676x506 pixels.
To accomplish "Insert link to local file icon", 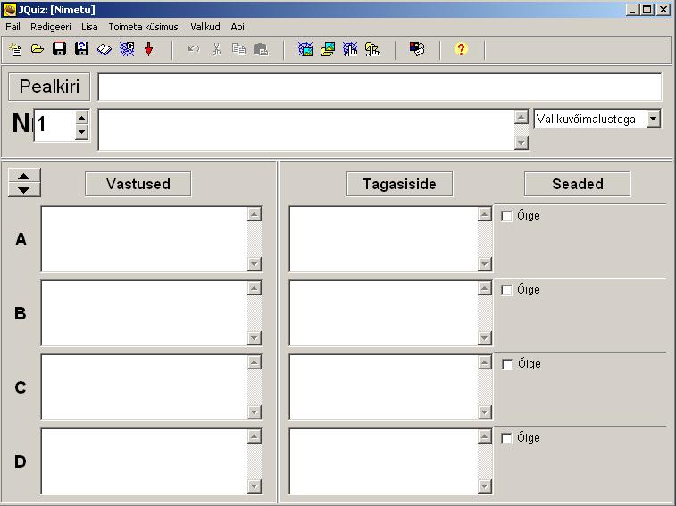I will click(x=372, y=49).
